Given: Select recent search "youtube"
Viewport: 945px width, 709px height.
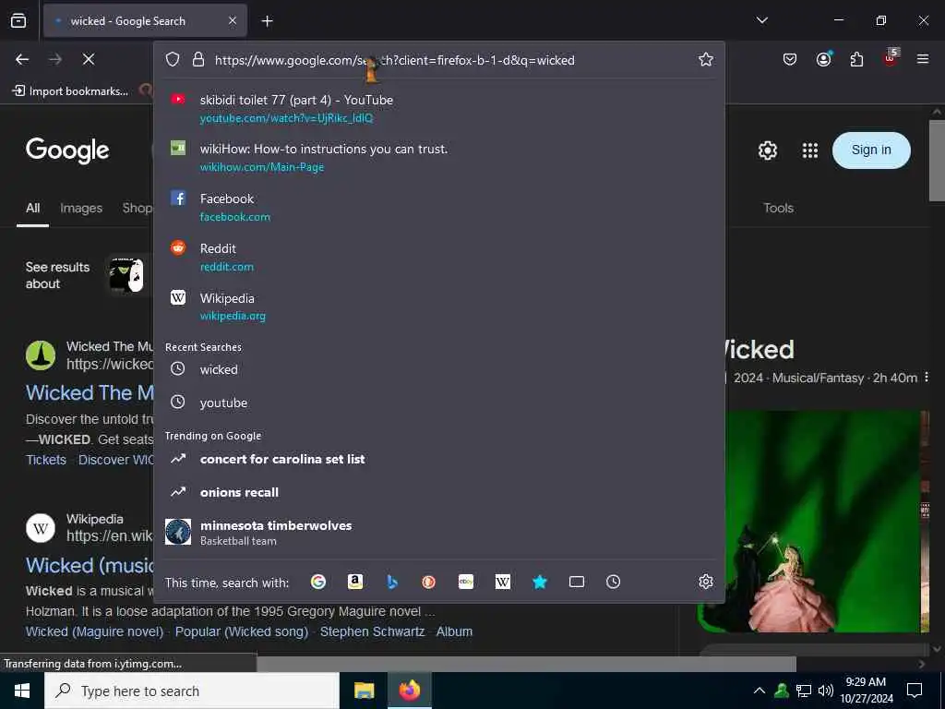Looking at the screenshot, I should (x=439, y=403).
